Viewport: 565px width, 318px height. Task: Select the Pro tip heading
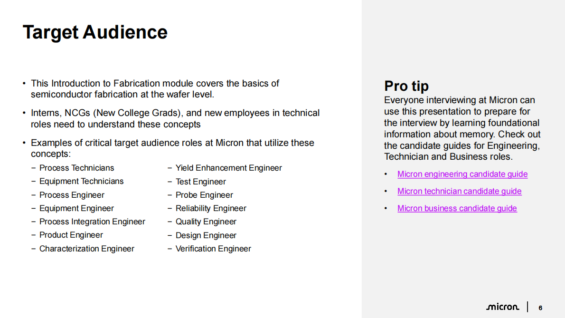pos(406,86)
